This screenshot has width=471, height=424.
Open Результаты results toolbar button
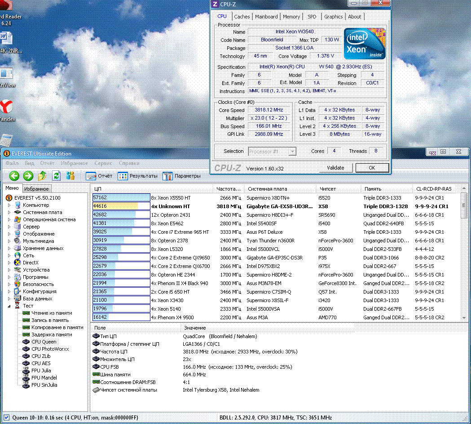[137, 176]
